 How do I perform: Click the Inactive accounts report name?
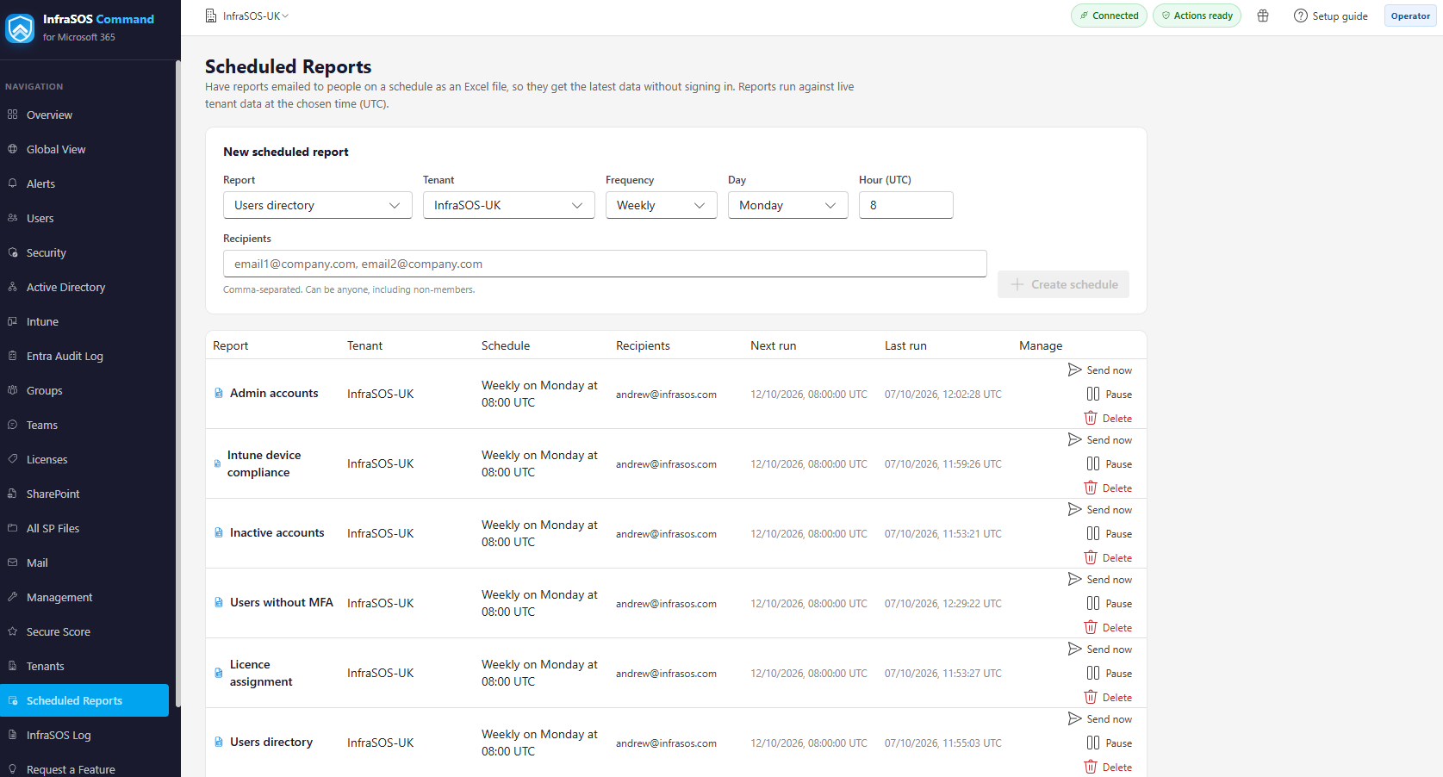(277, 532)
